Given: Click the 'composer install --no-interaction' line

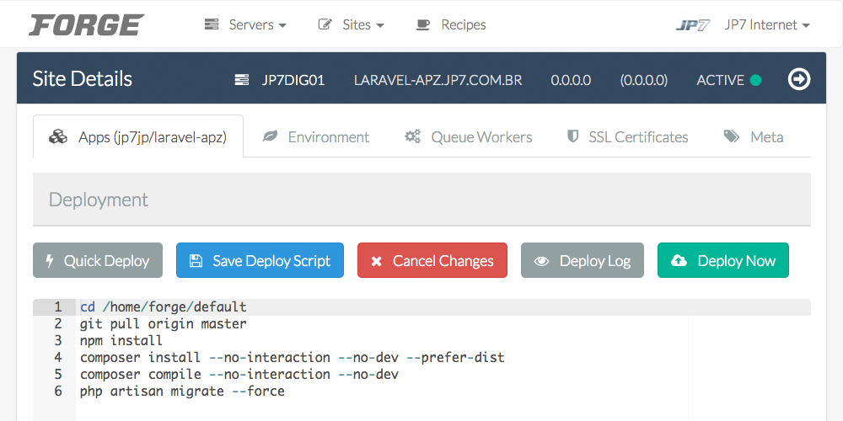Looking at the screenshot, I should [x=293, y=357].
